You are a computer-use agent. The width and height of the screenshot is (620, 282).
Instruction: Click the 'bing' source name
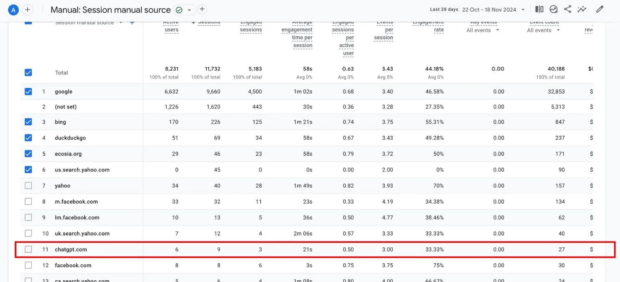60,122
